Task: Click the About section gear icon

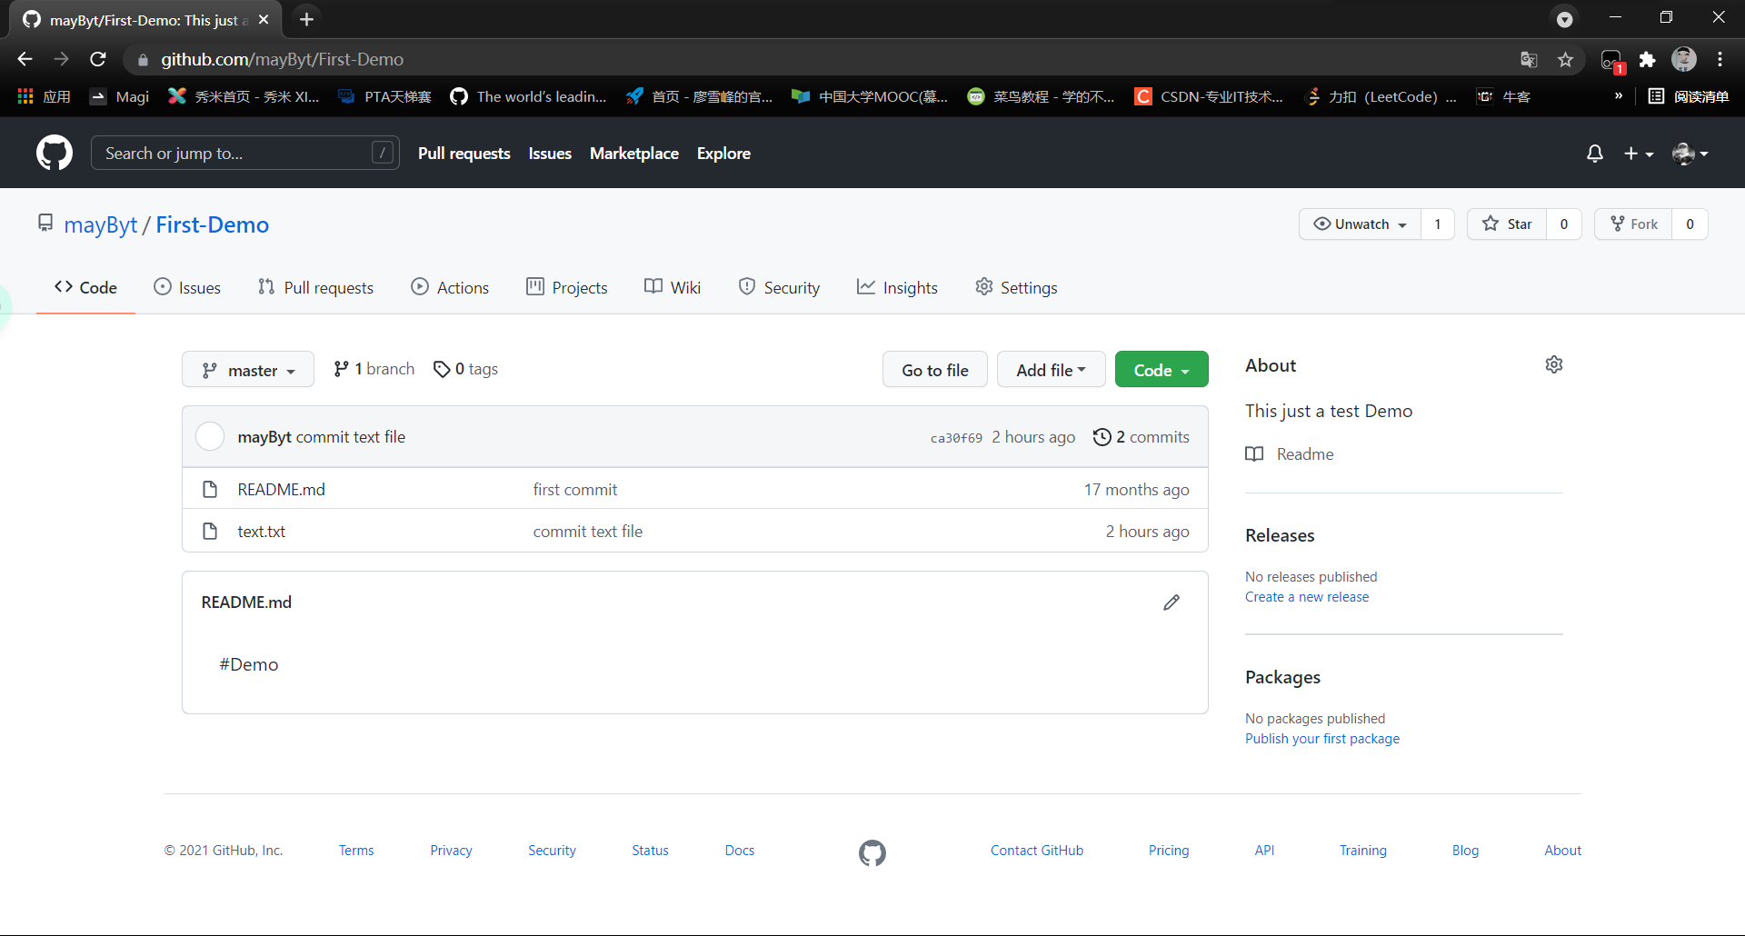Action: point(1554,364)
